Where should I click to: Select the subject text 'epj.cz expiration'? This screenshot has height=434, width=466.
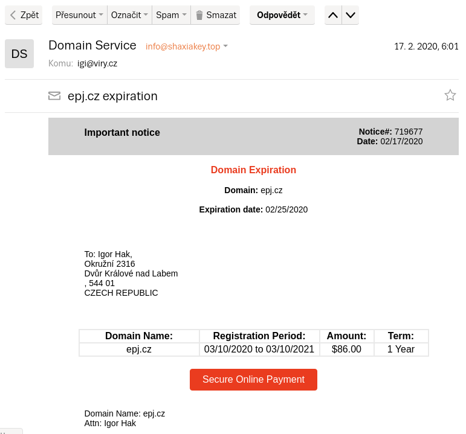point(112,96)
